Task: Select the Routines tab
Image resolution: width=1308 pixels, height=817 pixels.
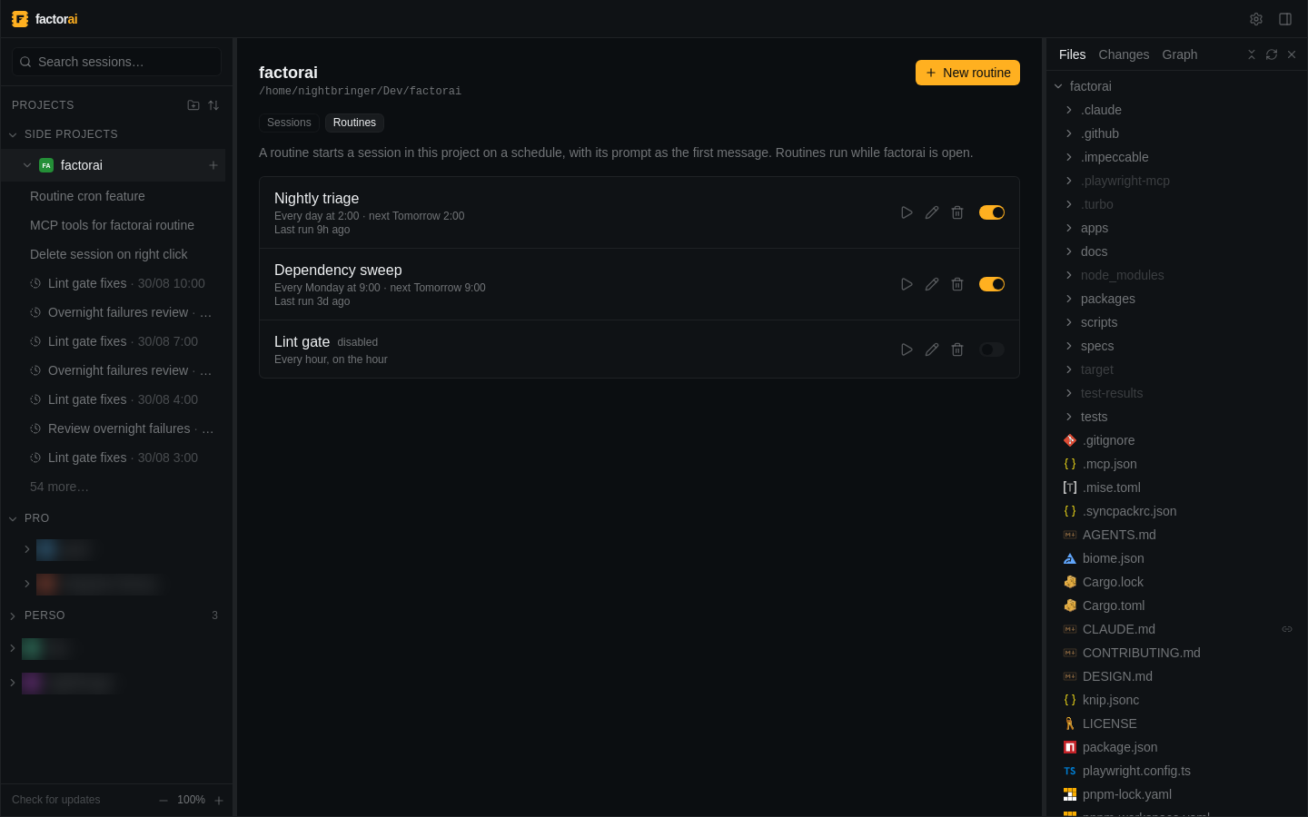Action: 354,123
